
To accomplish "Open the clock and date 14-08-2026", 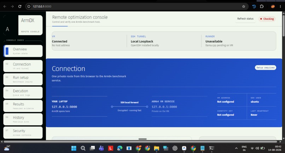I will (274, 148).
